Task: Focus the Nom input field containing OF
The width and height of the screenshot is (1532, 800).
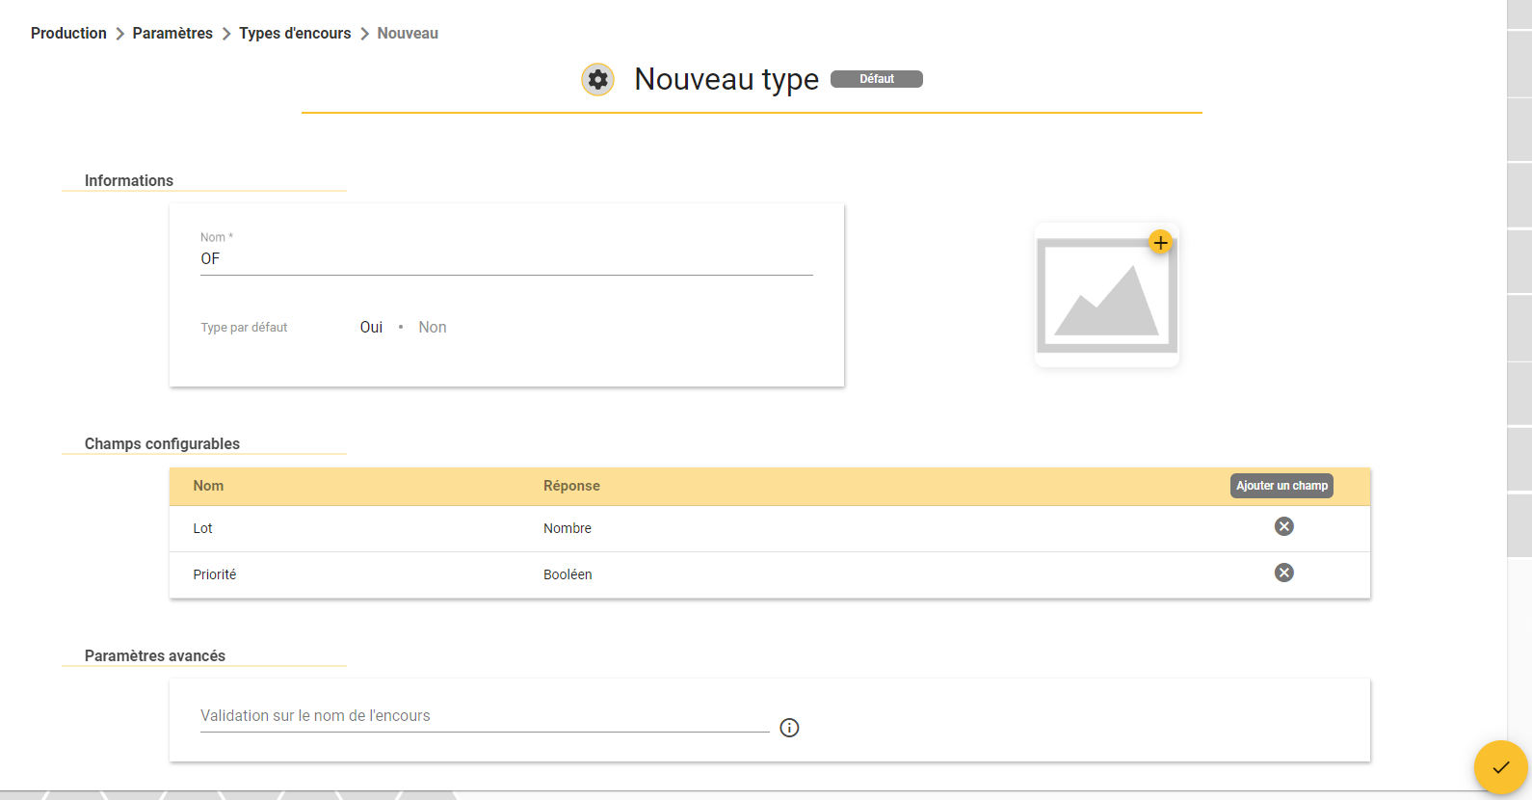Action: point(507,258)
